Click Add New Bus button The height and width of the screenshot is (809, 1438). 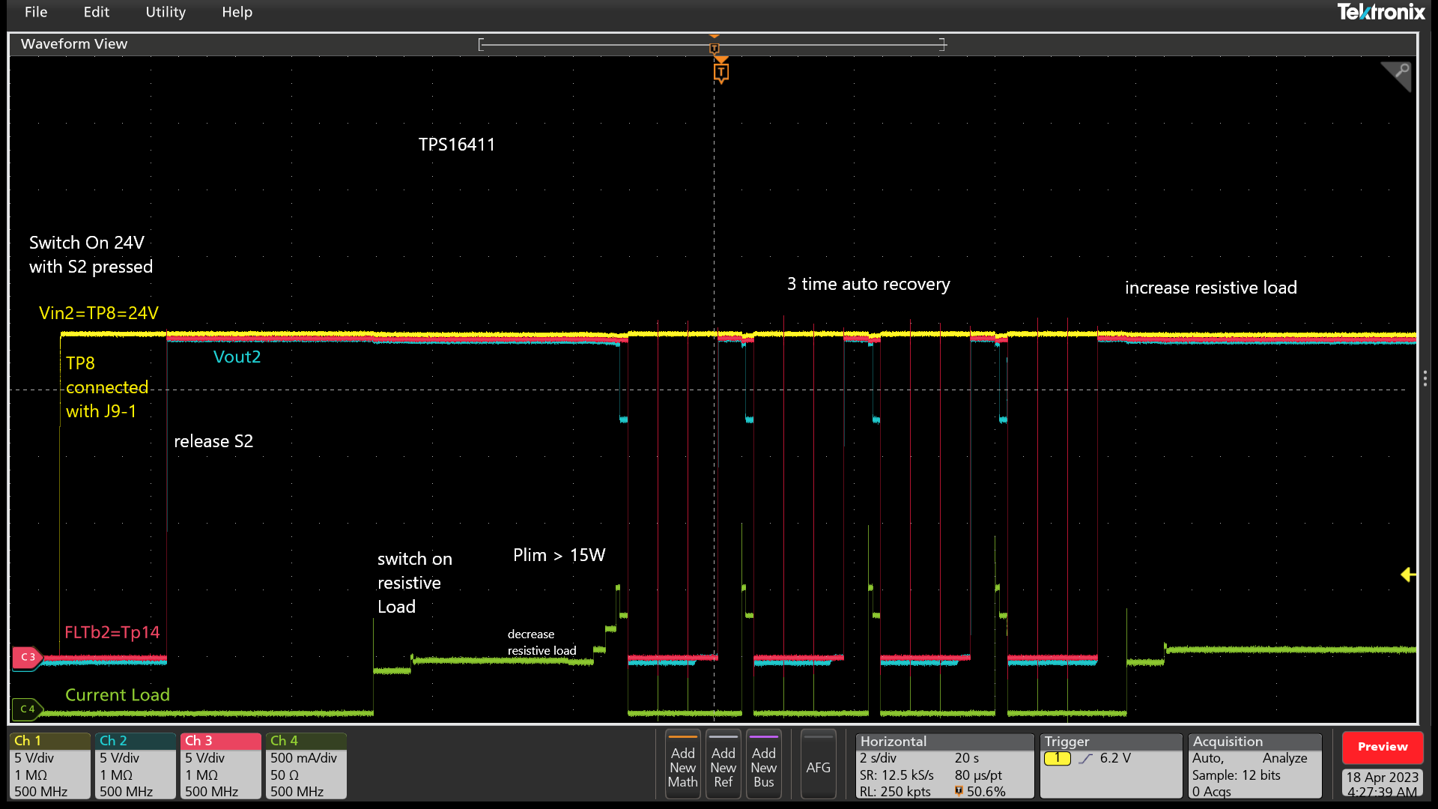763,766
